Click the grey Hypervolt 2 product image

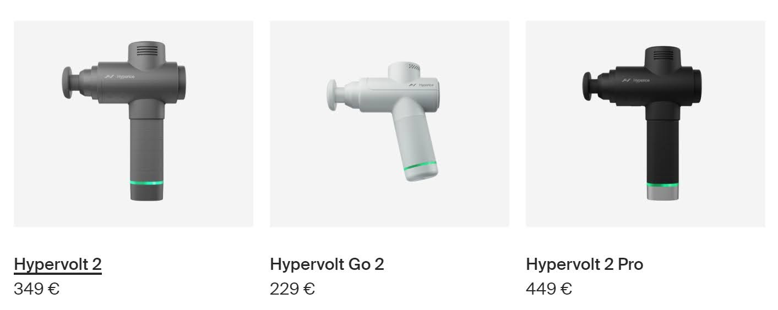[133, 124]
